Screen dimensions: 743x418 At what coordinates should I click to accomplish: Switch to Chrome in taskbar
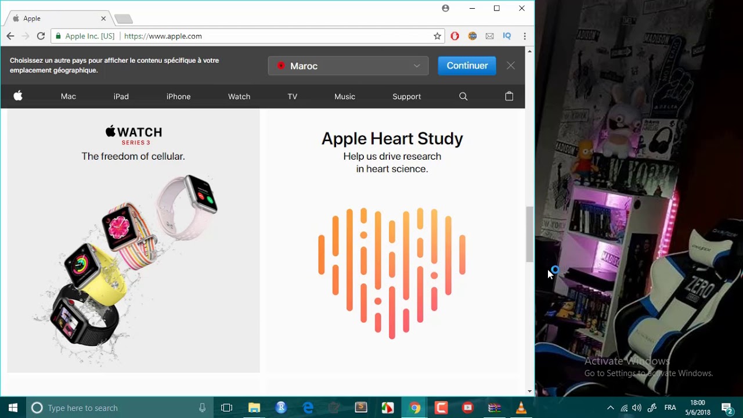point(414,408)
